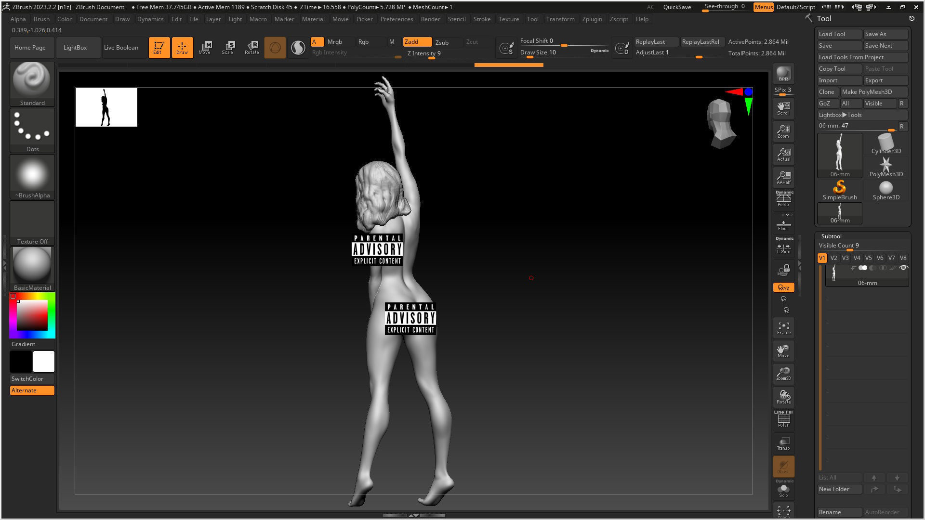Click the Rename subtool button

(x=839, y=512)
